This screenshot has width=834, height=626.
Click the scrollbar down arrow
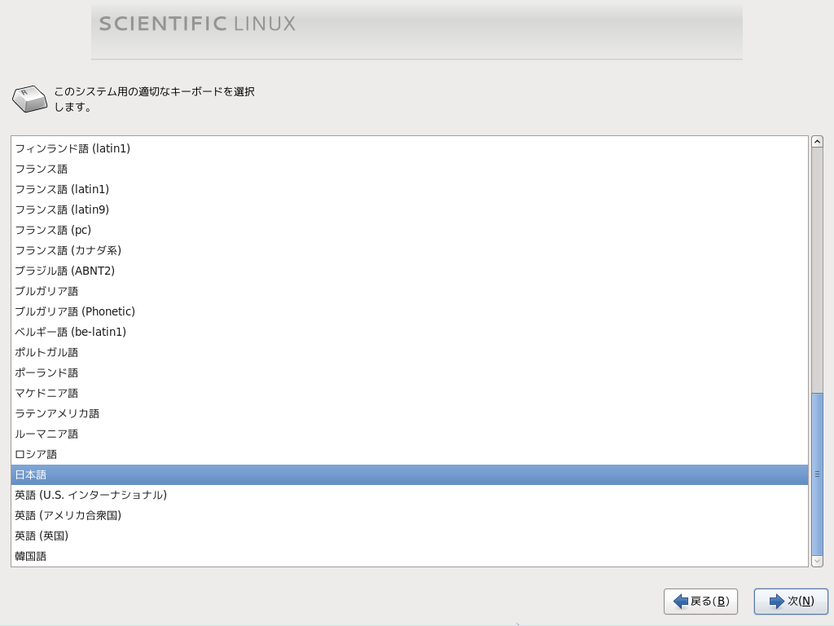[817, 561]
